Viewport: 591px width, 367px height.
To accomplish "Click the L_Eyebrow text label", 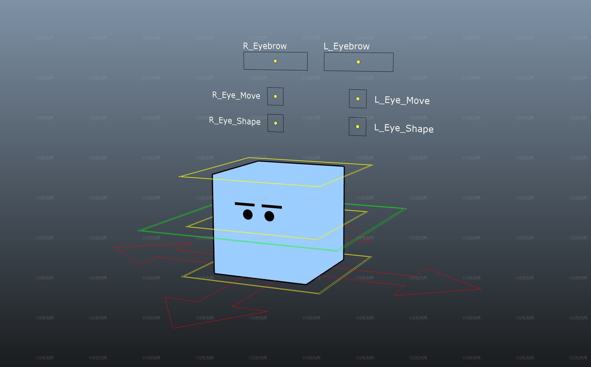I will [x=346, y=46].
